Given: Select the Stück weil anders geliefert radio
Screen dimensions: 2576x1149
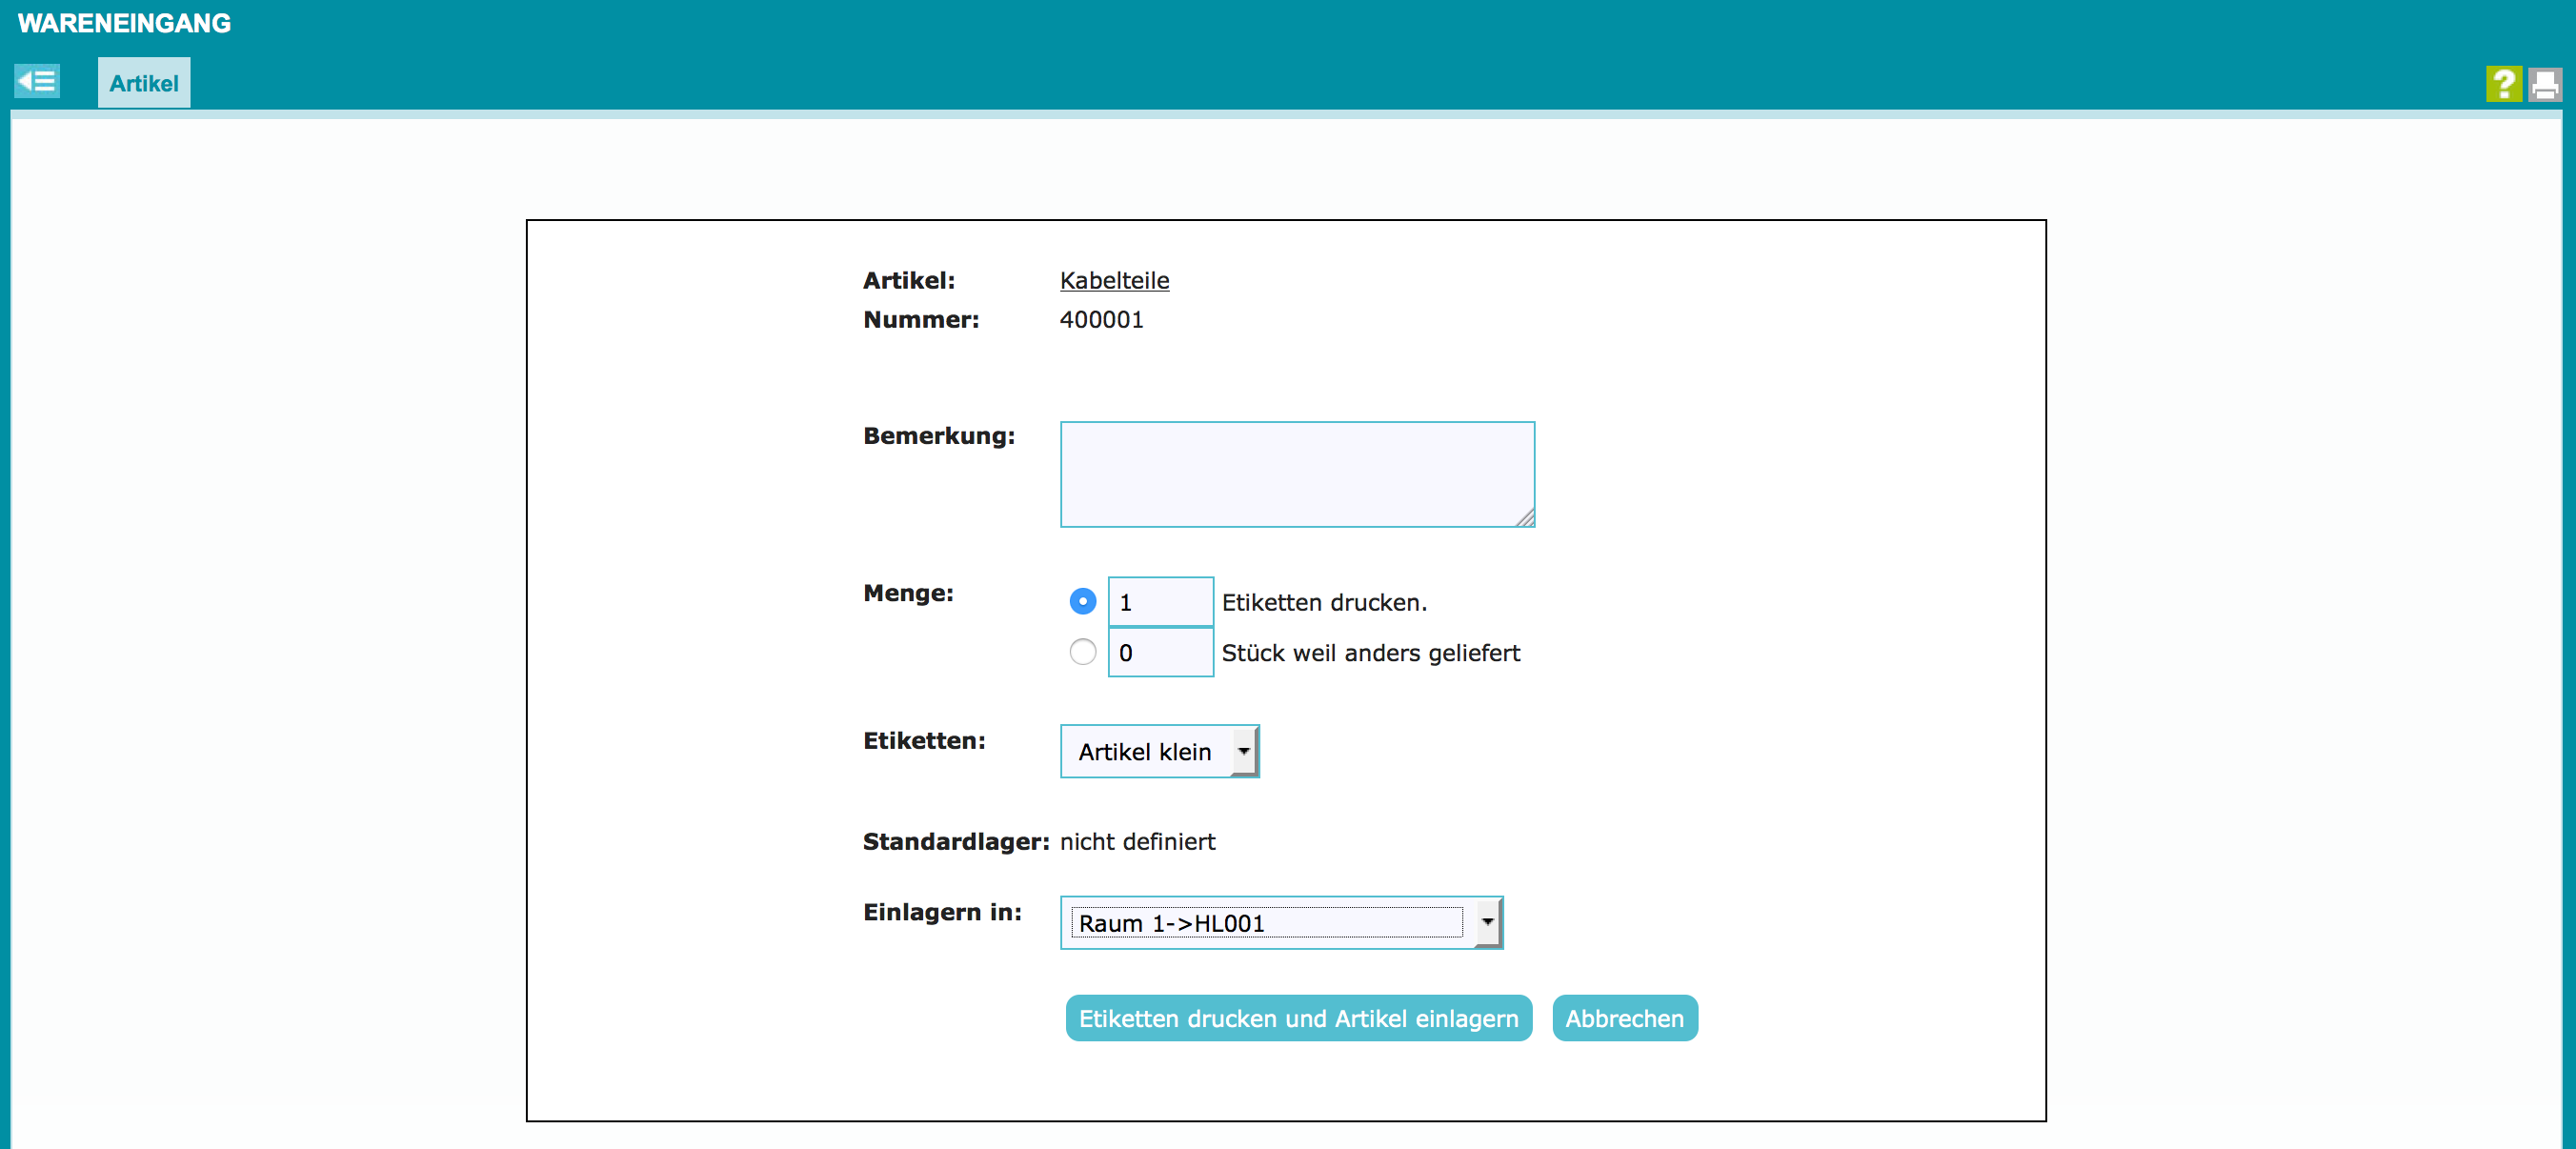Looking at the screenshot, I should pos(1082,652).
